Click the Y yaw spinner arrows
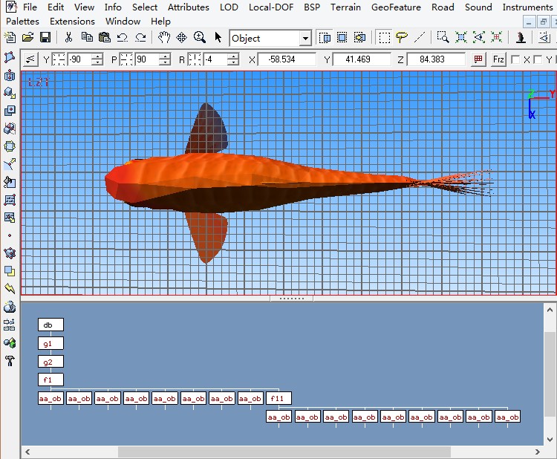The height and width of the screenshot is (459, 557). [x=97, y=59]
